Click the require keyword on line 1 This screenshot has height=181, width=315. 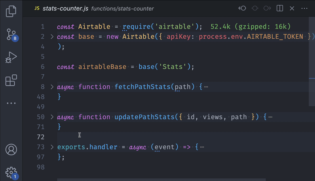(137, 26)
